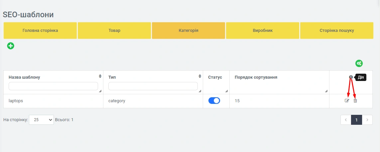Focus the Назва шаблону filter field
380x152 pixels.
[x=53, y=86]
